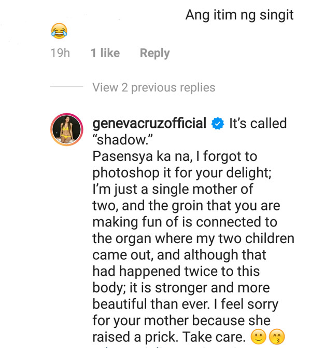Screen dimensions: 311x348
Task: Click the line "making fun of is connected to"
Action: (x=185, y=222)
